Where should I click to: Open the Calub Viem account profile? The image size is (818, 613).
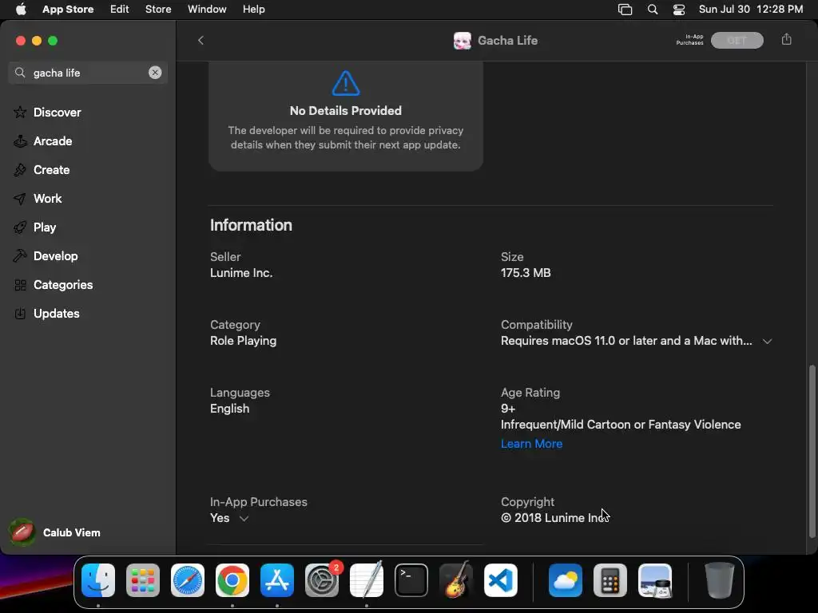tap(55, 532)
